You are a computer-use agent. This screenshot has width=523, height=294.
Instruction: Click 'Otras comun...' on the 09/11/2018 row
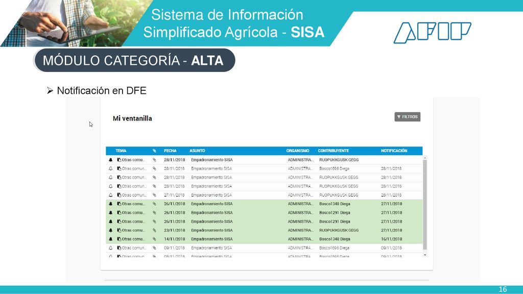(134, 248)
